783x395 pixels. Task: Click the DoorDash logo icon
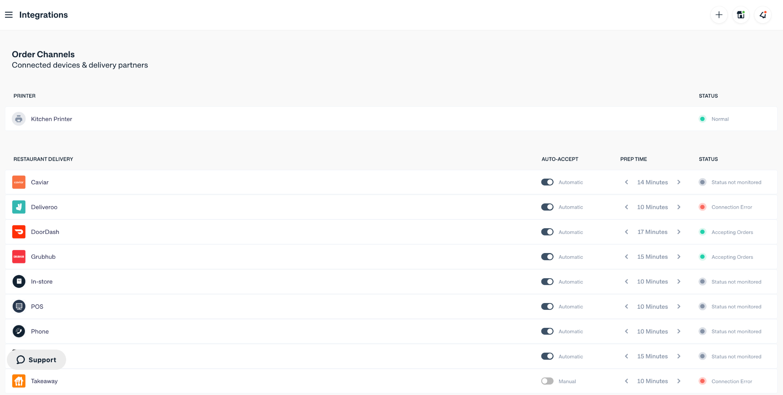(19, 232)
